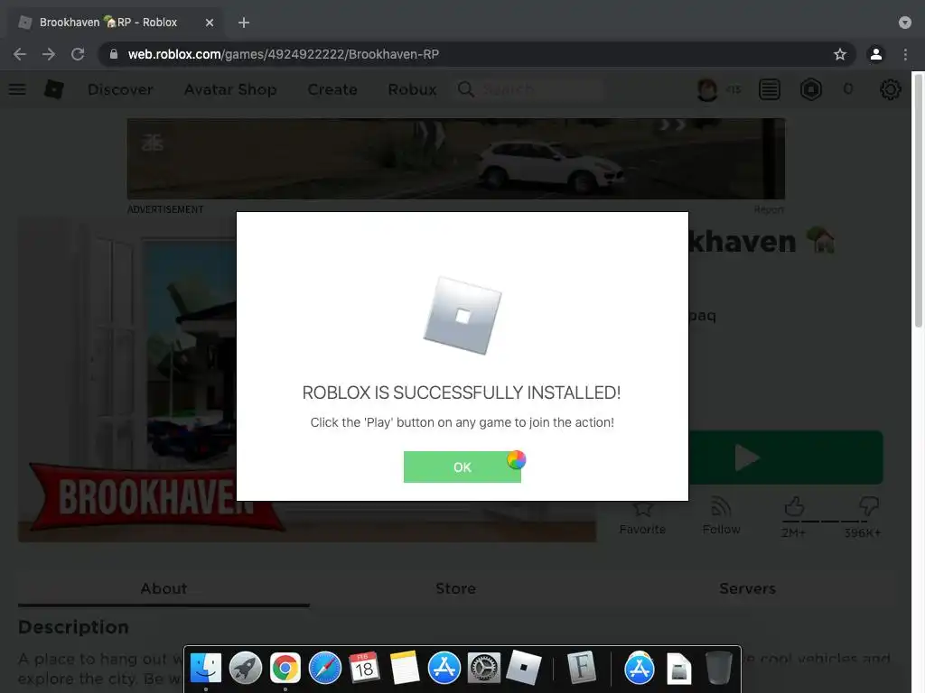Viewport: 925px width, 693px height.
Task: Open the Discover page
Action: [120, 89]
